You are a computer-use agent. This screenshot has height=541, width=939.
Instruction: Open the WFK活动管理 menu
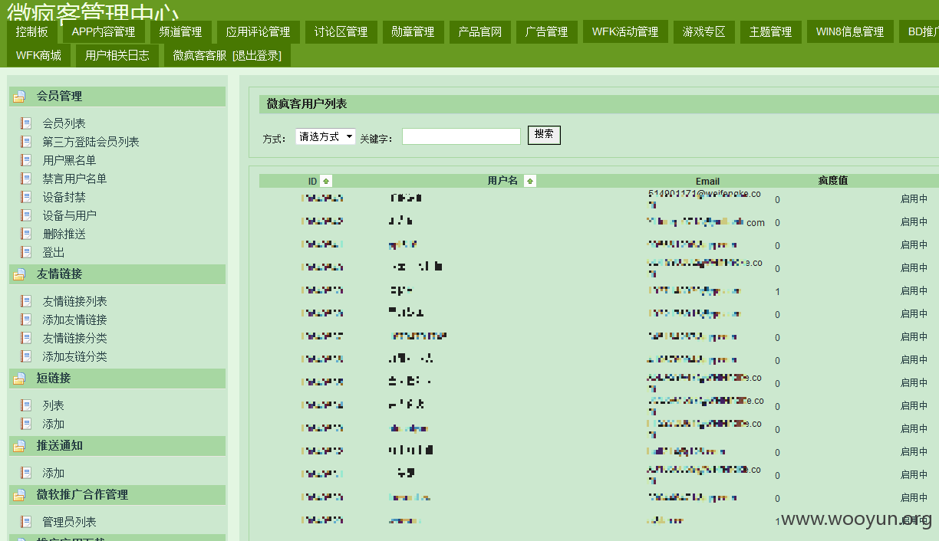(x=625, y=31)
